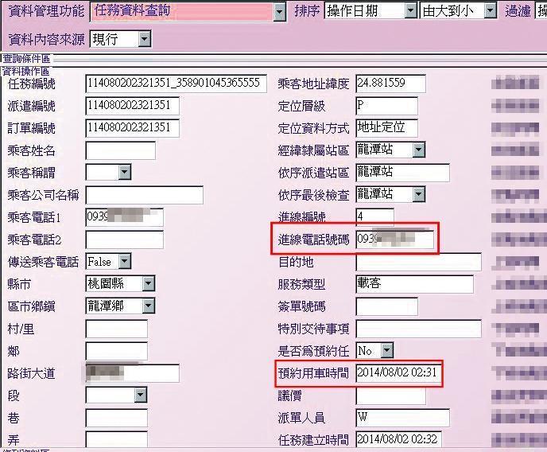Open the 縣市 桃園縣 dropdown
This screenshot has height=452, width=547.
(148, 283)
